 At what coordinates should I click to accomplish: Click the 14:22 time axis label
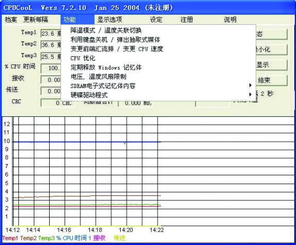[157, 230]
